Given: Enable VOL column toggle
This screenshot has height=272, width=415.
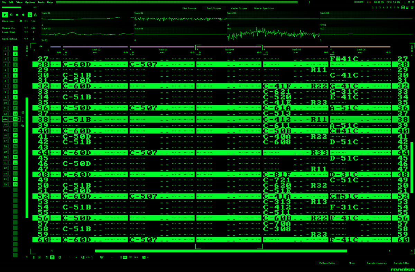Looking at the screenshot, I should coord(125,257).
